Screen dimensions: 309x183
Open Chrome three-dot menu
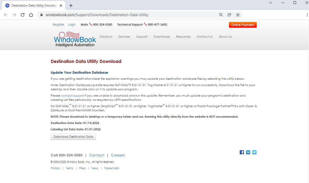pyautogui.click(x=307, y=15)
